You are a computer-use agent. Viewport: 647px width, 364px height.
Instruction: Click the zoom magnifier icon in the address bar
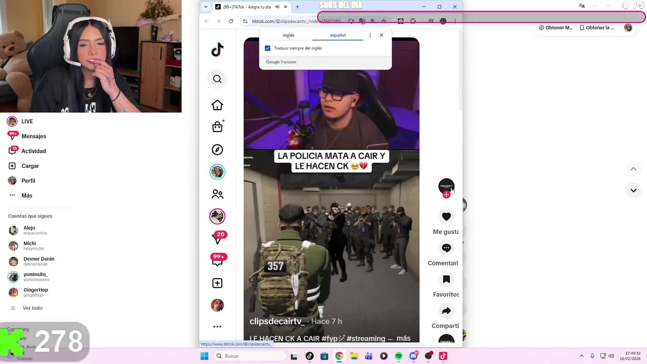click(373, 21)
